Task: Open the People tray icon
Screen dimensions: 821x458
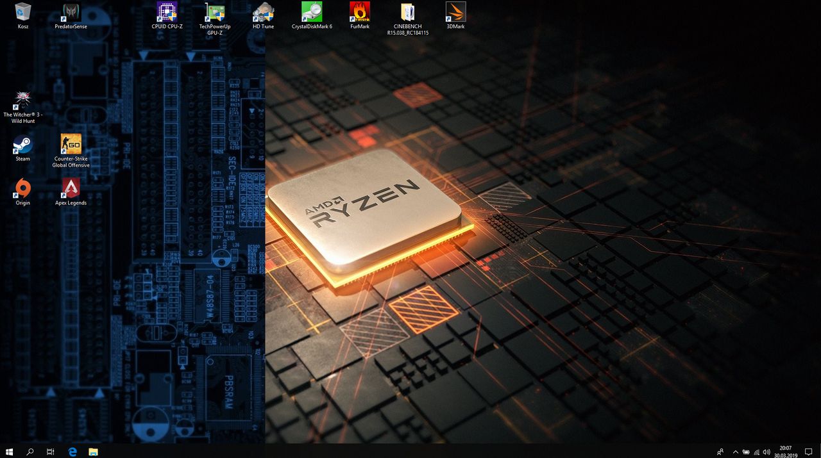Action: tap(720, 452)
